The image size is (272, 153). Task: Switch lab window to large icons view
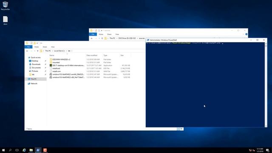(181, 129)
